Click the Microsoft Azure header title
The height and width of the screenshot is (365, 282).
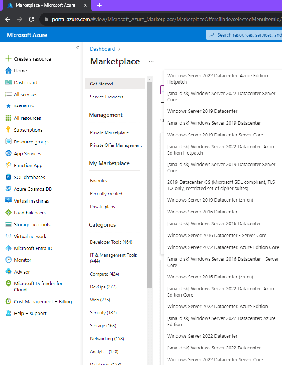tap(27, 35)
